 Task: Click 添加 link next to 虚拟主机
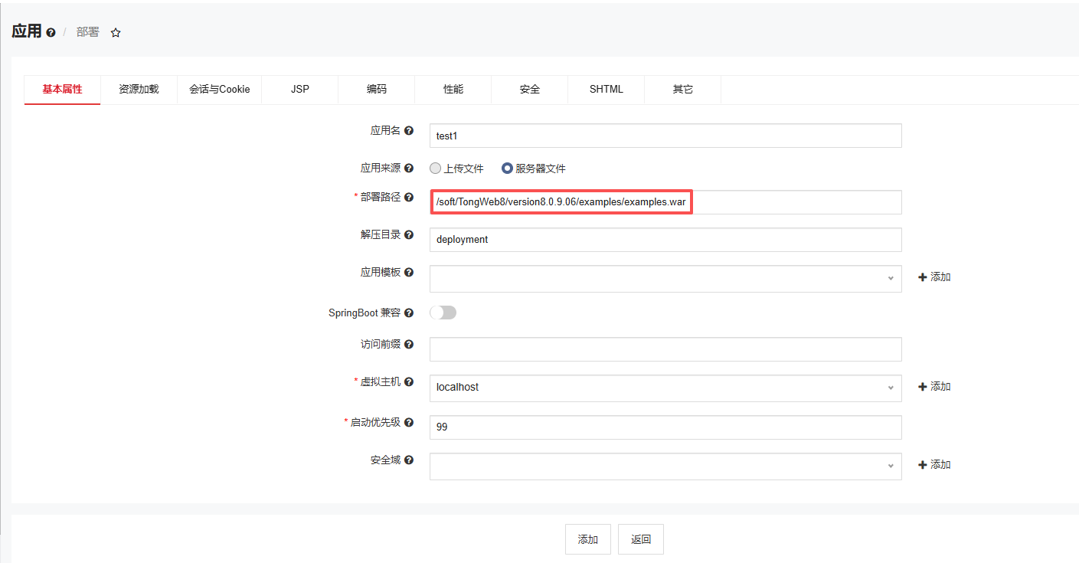pyautogui.click(x=934, y=387)
